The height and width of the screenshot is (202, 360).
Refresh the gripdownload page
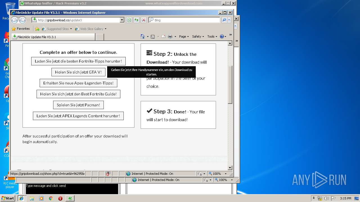(x=136, y=20)
